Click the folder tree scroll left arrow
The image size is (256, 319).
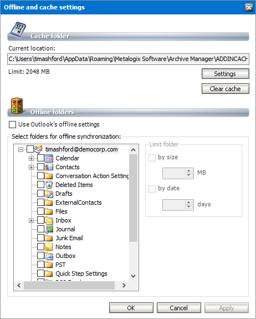tap(19, 285)
